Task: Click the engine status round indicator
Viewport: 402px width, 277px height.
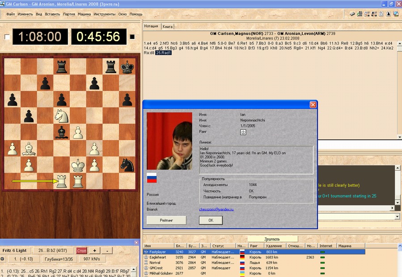Action: pos(3,259)
